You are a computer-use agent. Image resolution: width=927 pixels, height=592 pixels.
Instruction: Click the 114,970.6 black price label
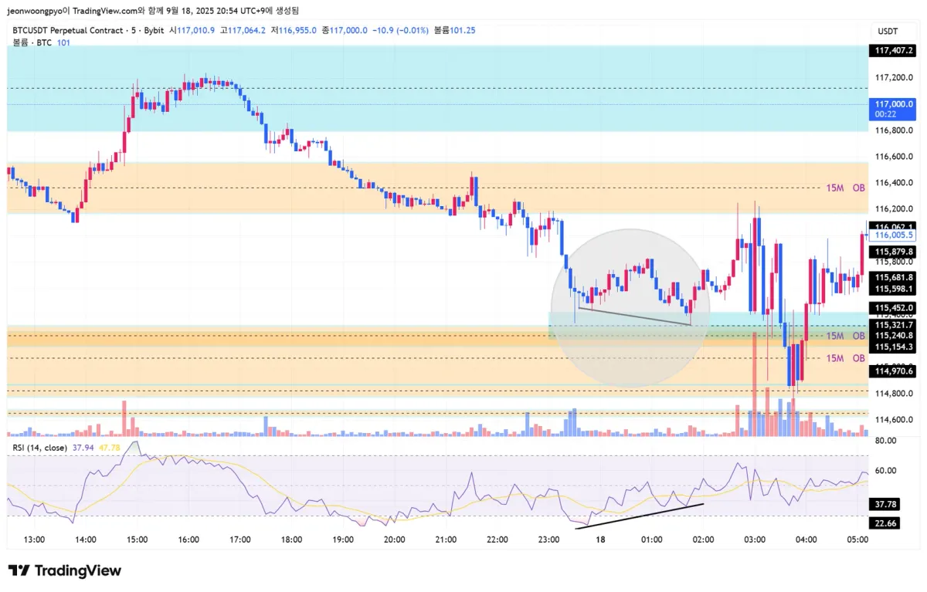pos(893,371)
